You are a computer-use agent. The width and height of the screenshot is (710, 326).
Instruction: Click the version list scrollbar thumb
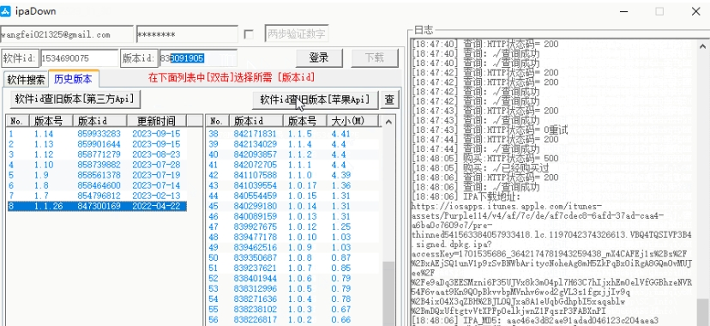click(x=388, y=293)
